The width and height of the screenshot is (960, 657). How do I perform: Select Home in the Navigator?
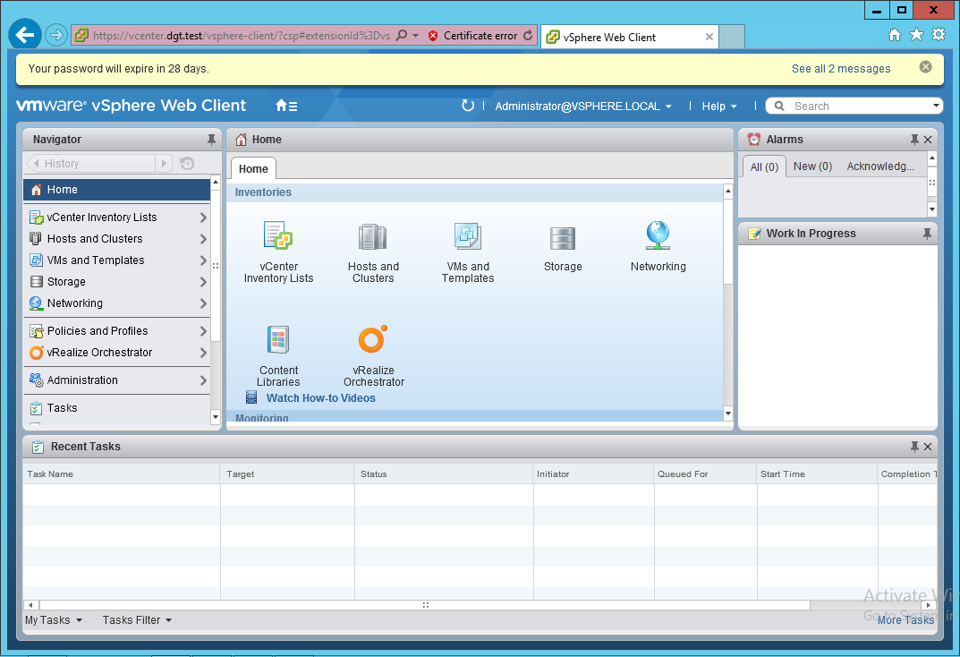click(116, 190)
